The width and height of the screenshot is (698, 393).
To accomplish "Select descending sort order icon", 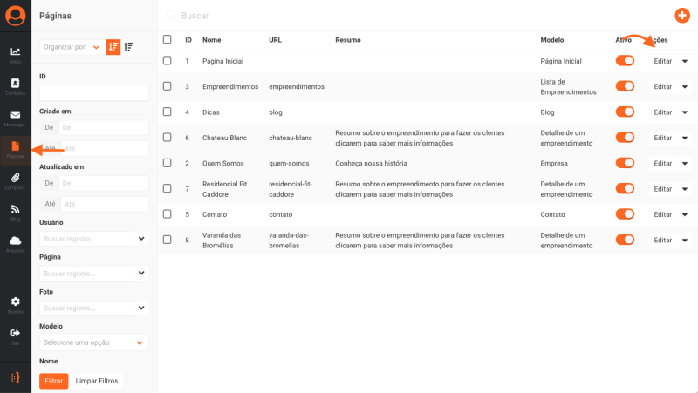I will pos(113,47).
